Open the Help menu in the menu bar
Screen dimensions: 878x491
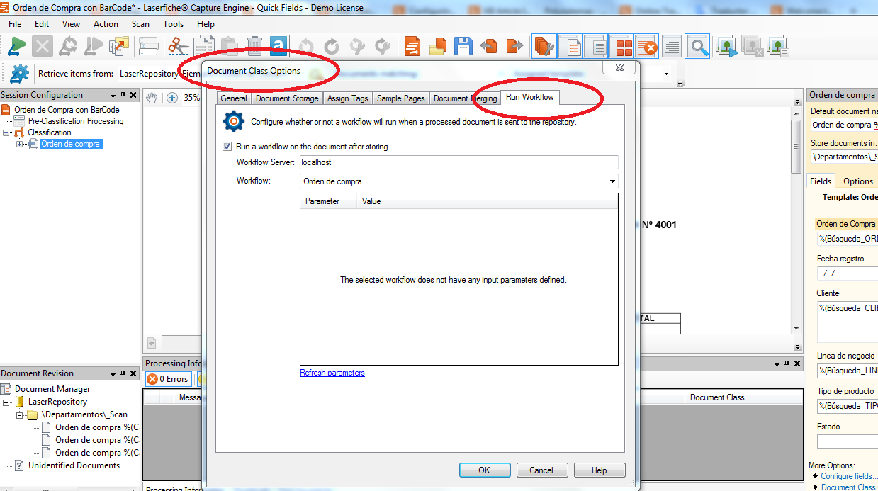tap(206, 24)
